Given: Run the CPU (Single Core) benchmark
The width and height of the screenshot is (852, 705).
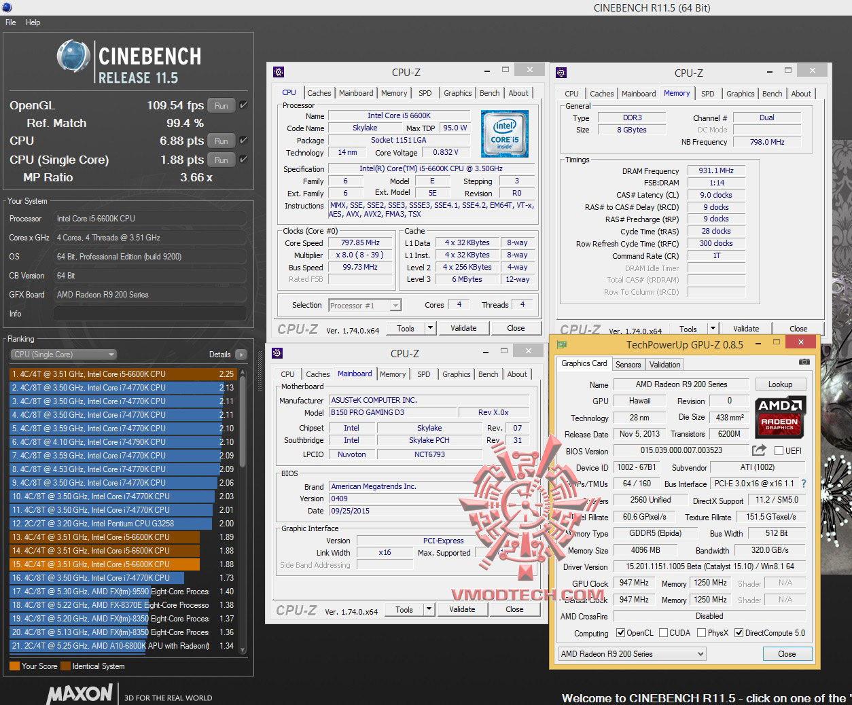Looking at the screenshot, I should (x=221, y=160).
